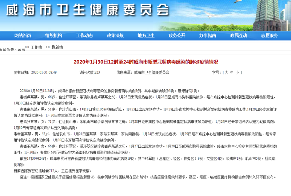Click the building image in header banner
Viewport: 291px width, 196px height.
[x=267, y=15]
